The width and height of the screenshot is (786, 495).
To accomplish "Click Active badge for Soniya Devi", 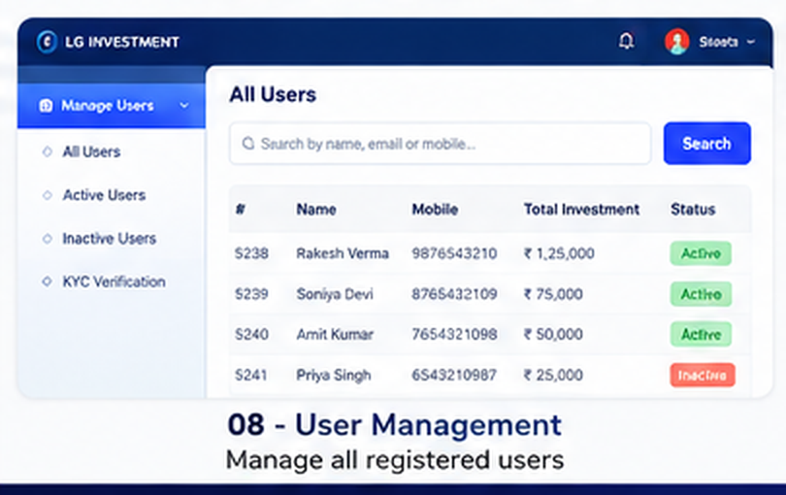I will coord(701,294).
